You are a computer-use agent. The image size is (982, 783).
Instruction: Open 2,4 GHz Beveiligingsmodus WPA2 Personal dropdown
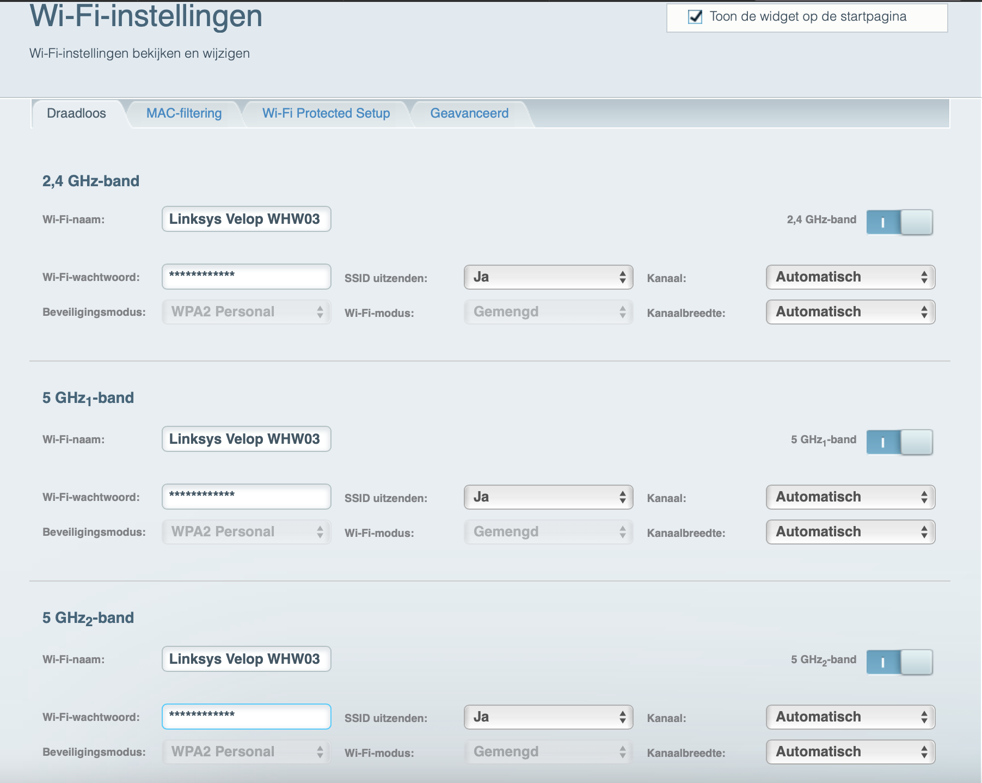point(247,312)
